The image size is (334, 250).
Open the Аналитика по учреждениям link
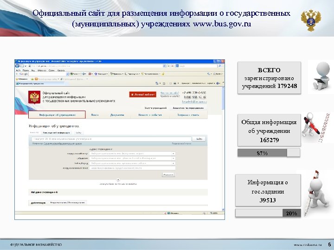click(188, 108)
